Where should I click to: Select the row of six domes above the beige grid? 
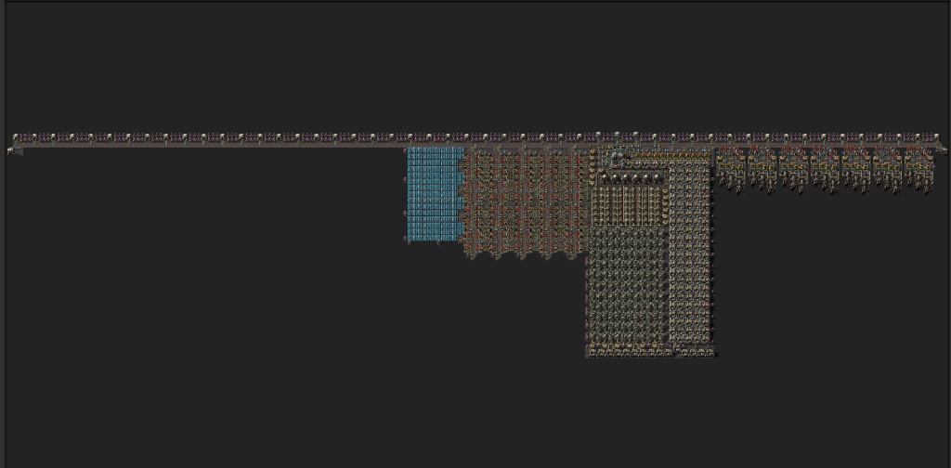coord(631,177)
